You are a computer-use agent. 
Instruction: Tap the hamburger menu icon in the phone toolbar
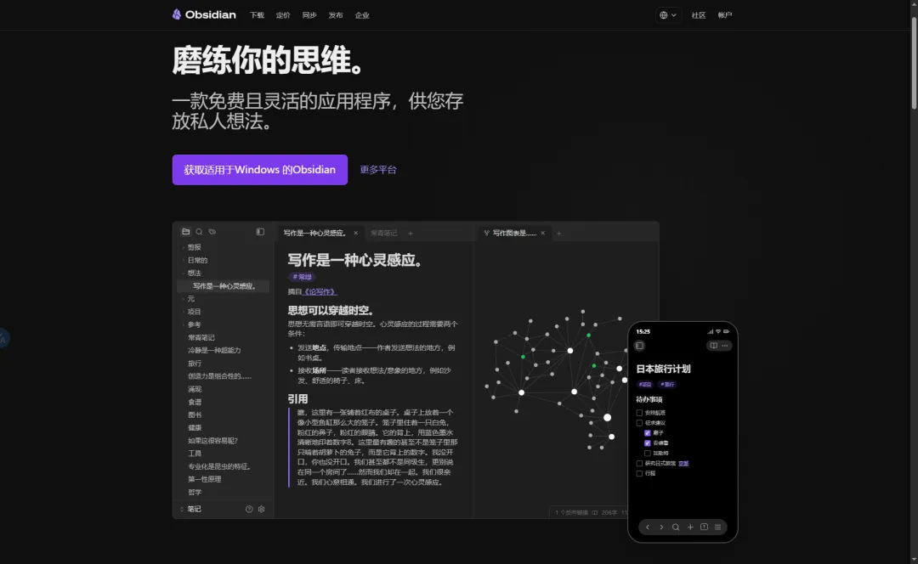point(717,527)
